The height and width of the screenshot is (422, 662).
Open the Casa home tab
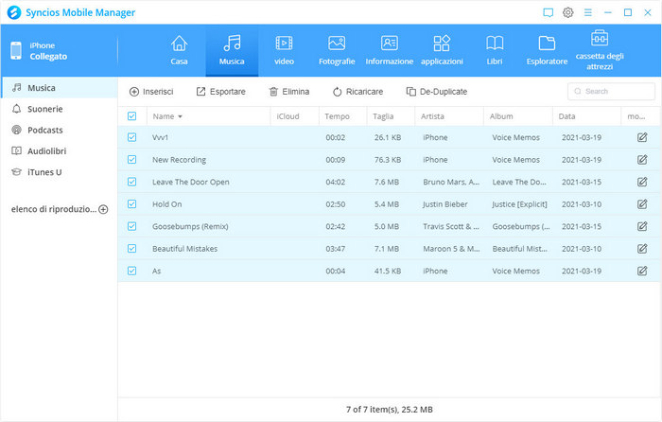(179, 50)
